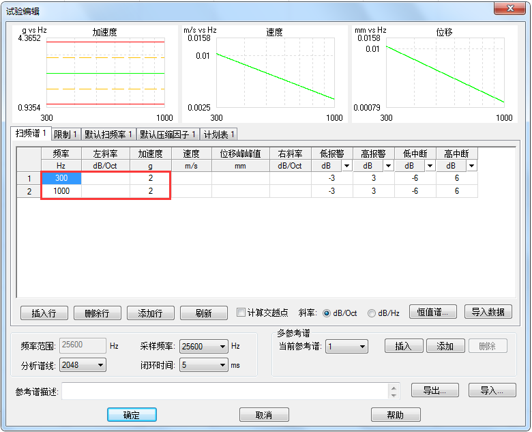Open the 默认扫频率 1 tab
Screen dimensions: 532x432
tap(108, 134)
